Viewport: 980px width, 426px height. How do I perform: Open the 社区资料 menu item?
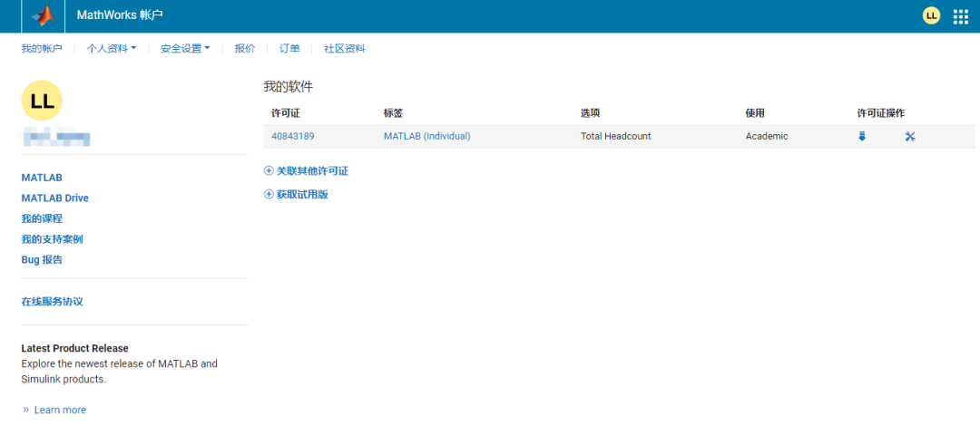[x=345, y=49]
